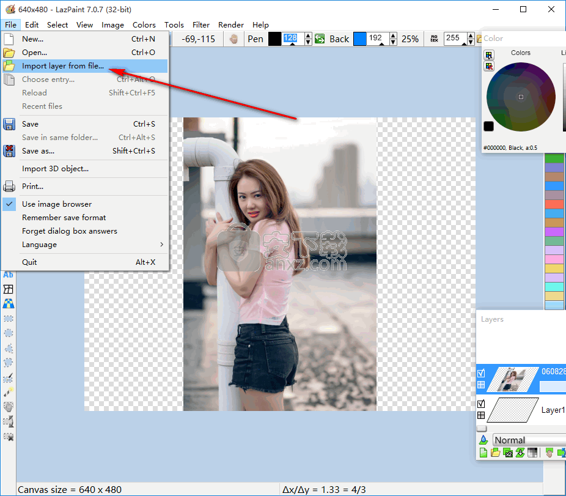Image resolution: width=566 pixels, height=496 pixels.
Task: Click the rasterize layer icon in Layers panel
Action: click(532, 453)
